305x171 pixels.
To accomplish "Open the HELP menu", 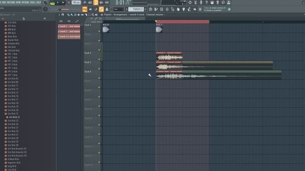I will pos(39,2).
